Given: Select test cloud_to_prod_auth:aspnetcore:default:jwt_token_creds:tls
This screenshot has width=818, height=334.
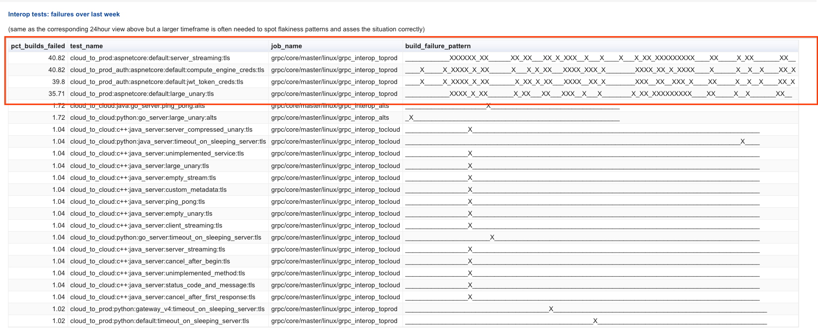Looking at the screenshot, I should (157, 82).
